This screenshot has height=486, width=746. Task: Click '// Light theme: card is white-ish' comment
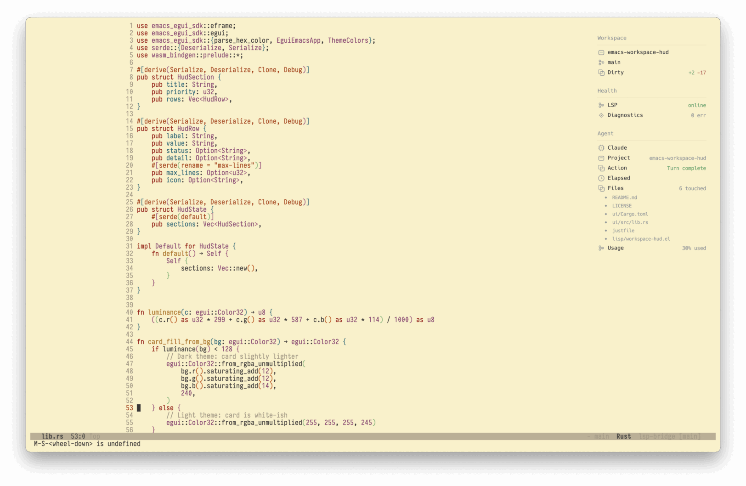click(x=227, y=415)
